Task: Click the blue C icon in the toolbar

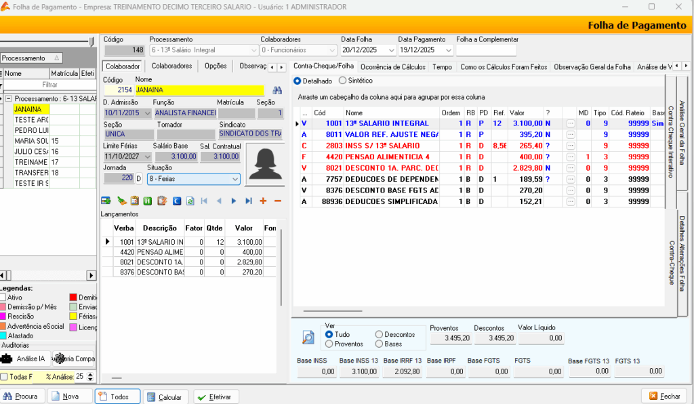Action: click(x=176, y=201)
